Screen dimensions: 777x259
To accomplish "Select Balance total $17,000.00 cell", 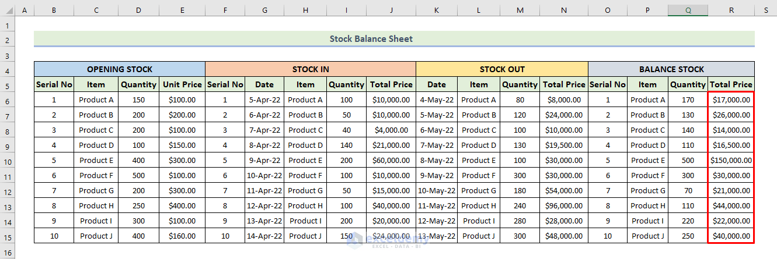I will coord(731,100).
